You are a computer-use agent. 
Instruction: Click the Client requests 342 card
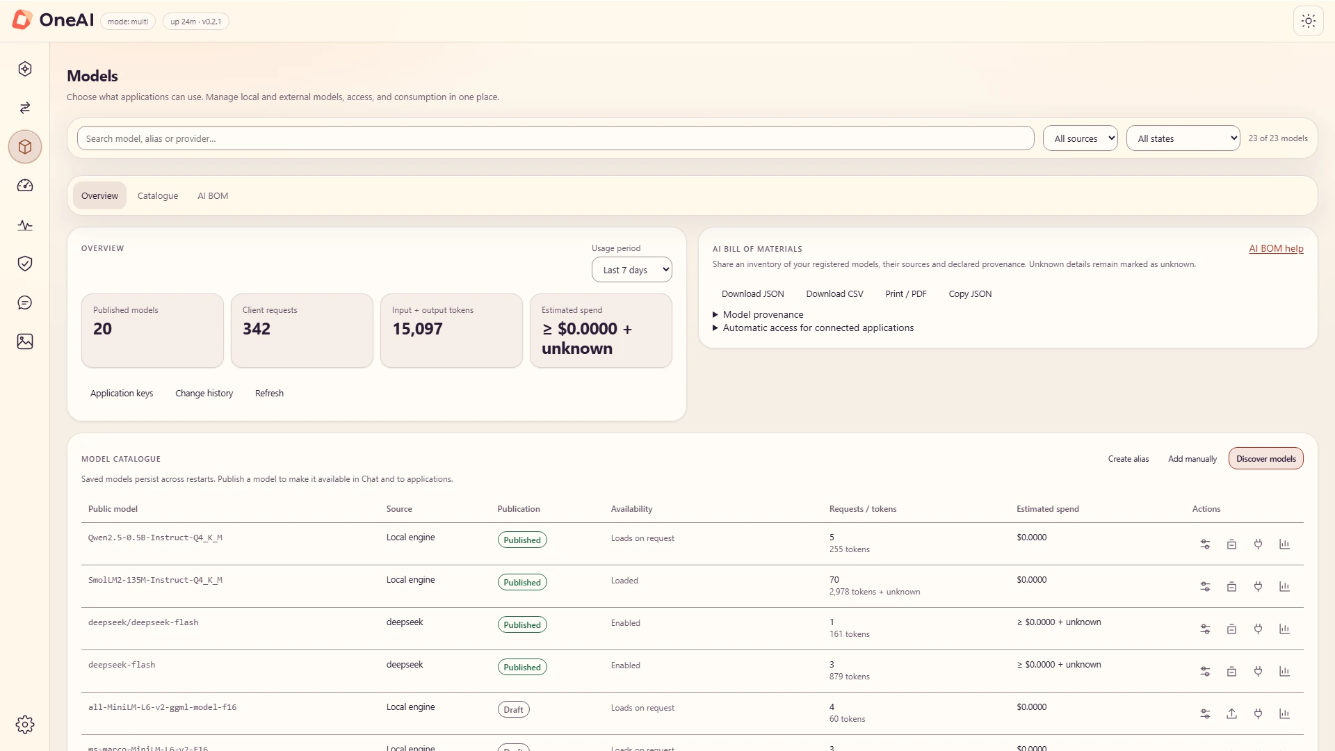(302, 330)
